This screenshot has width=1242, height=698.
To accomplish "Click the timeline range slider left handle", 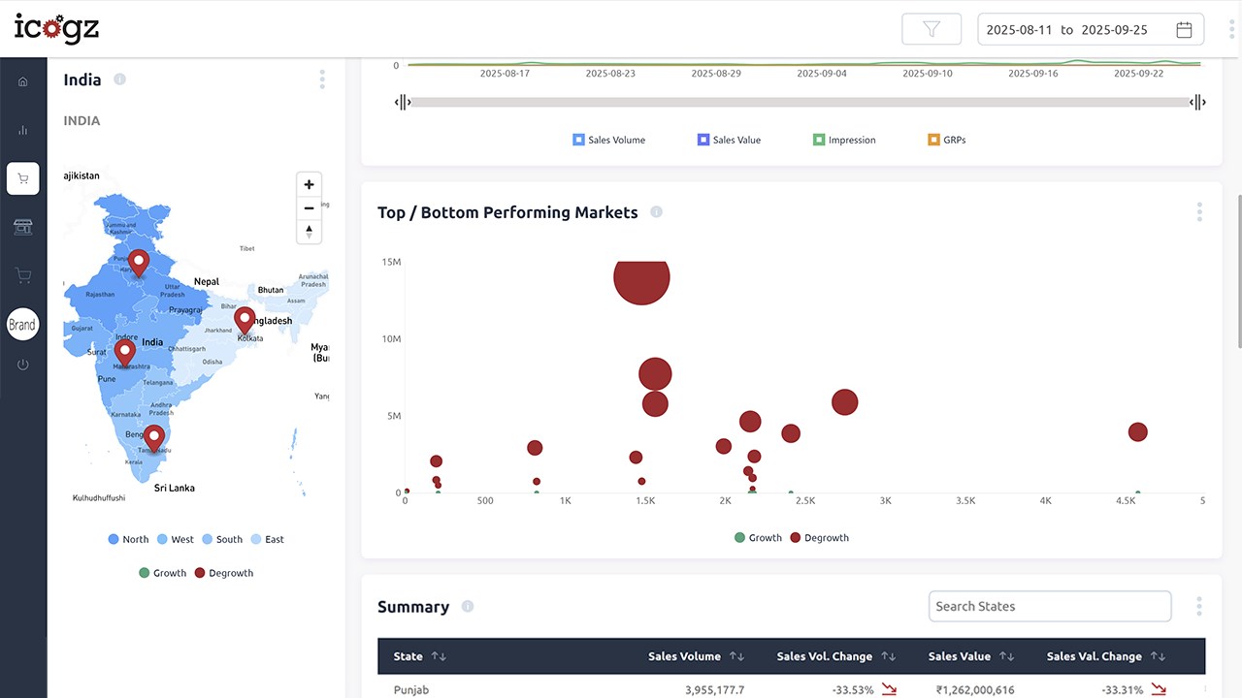I will pyautogui.click(x=403, y=102).
